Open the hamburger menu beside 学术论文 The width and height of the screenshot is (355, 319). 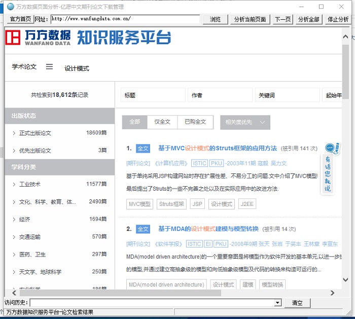click(x=49, y=66)
